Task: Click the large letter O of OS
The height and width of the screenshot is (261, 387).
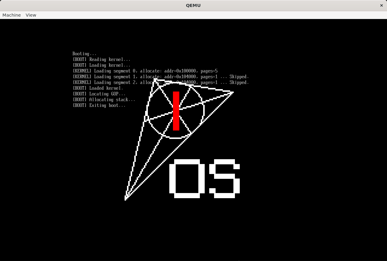Action: [172, 179]
